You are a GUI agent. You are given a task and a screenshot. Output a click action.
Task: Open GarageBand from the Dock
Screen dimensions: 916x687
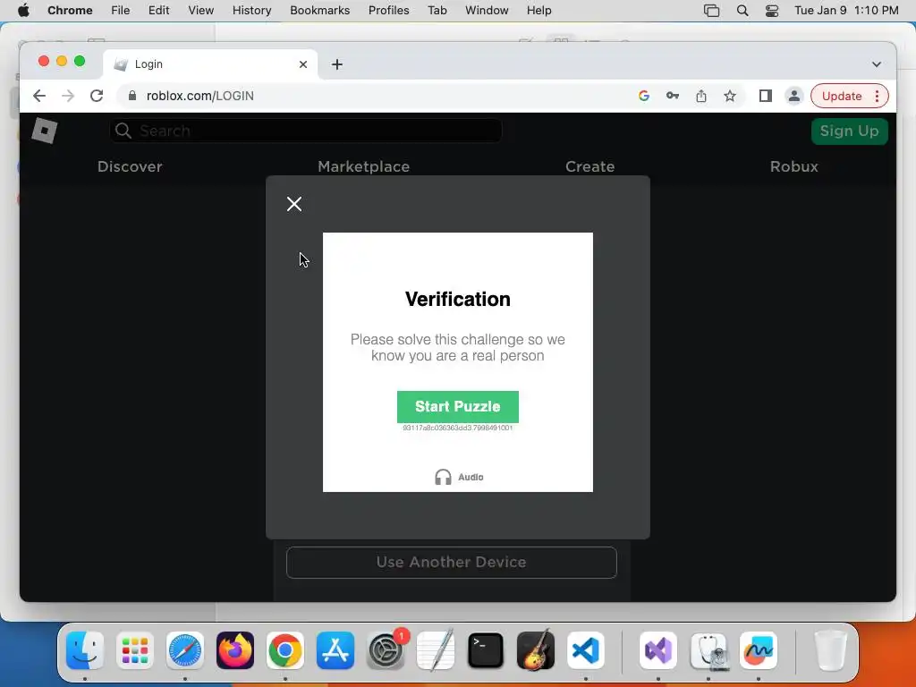tap(536, 650)
